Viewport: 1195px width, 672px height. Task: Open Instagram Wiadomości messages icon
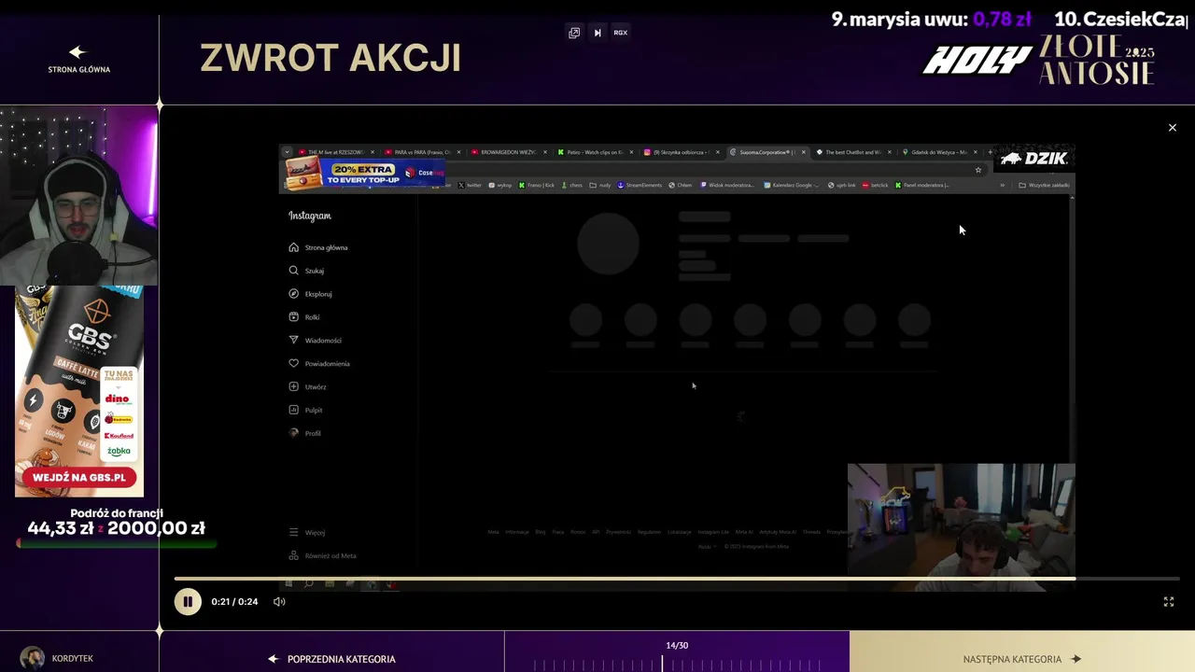coord(294,341)
